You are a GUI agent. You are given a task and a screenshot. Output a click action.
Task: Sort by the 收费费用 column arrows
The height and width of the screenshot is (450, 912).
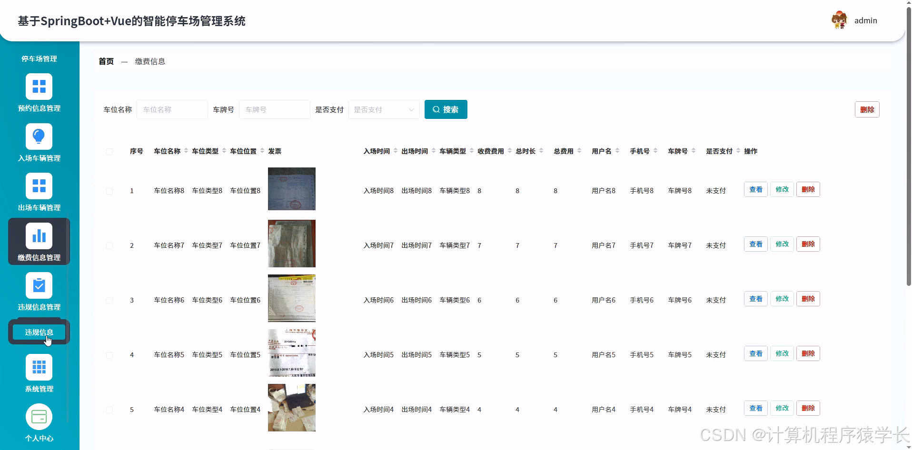510,151
